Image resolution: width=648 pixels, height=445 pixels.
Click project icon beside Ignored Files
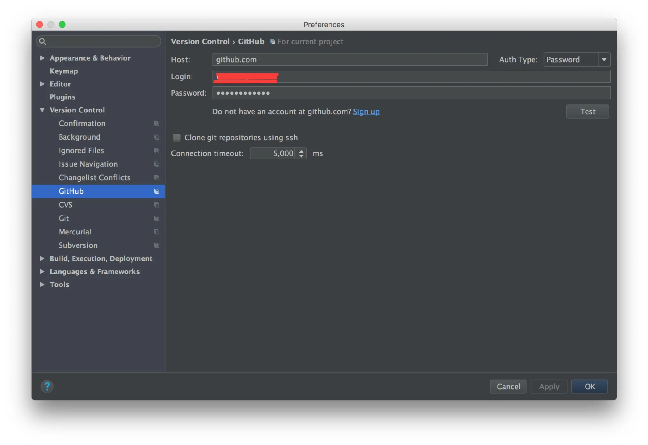click(156, 151)
